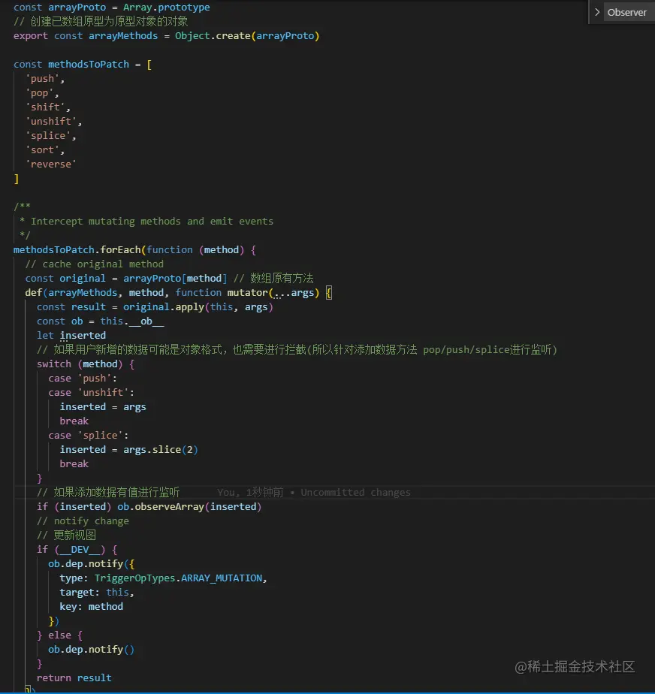Click the 'push' string in methods array
This screenshot has height=694, width=655.
[42, 79]
